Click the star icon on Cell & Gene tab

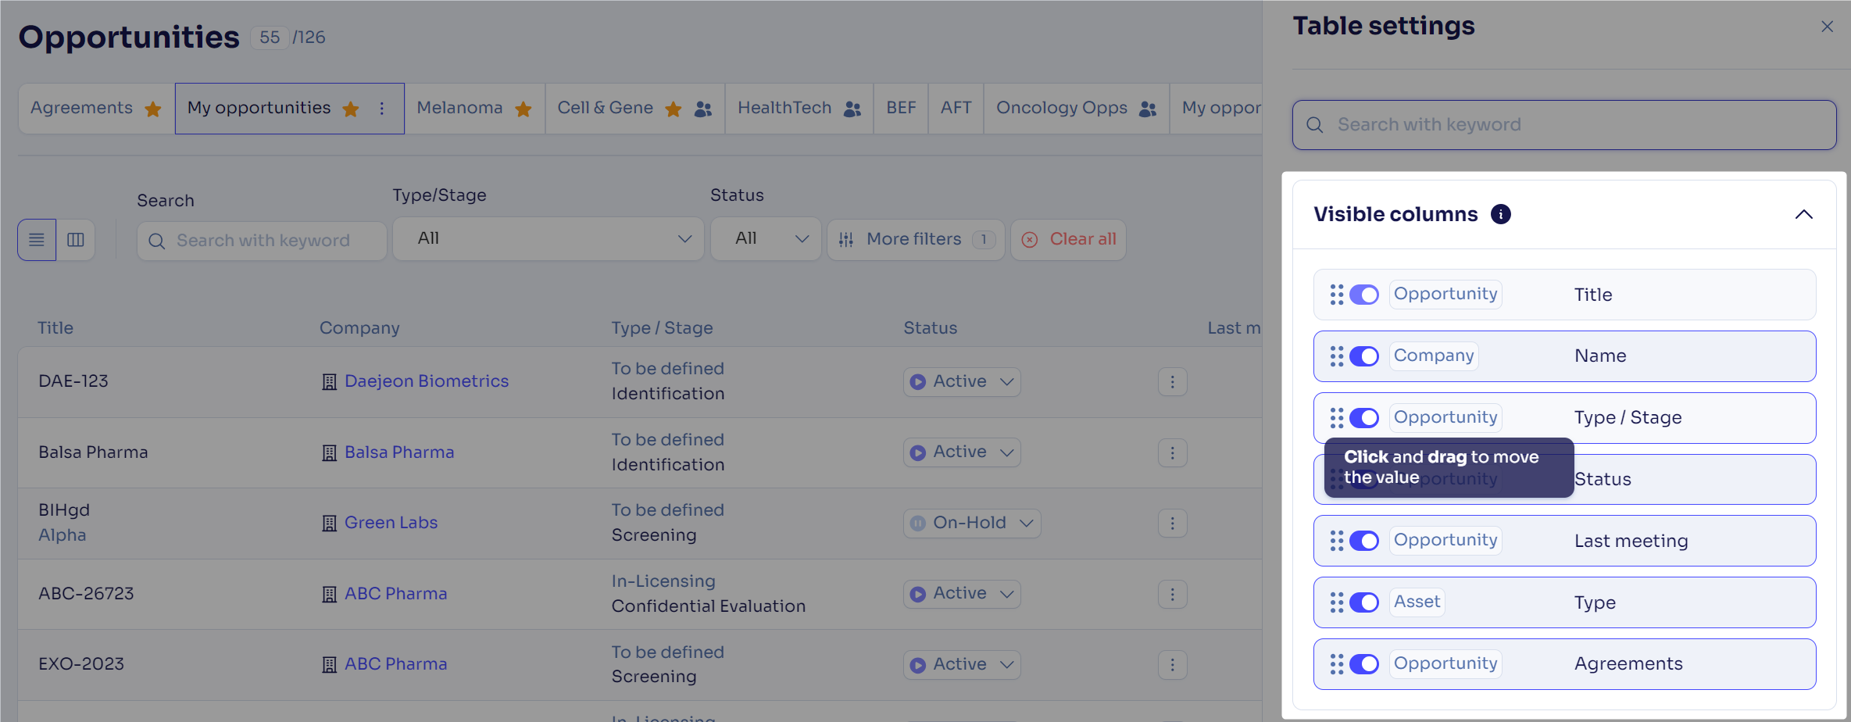coord(674,109)
